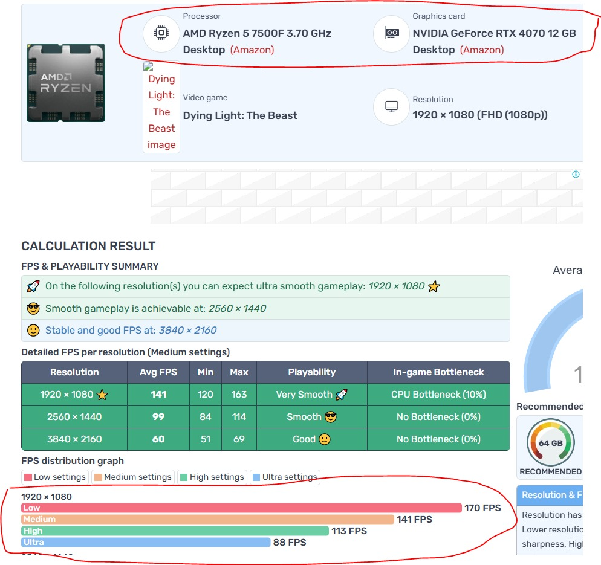Click the resolution monitor icon
This screenshot has width=601, height=565.
pos(391,106)
